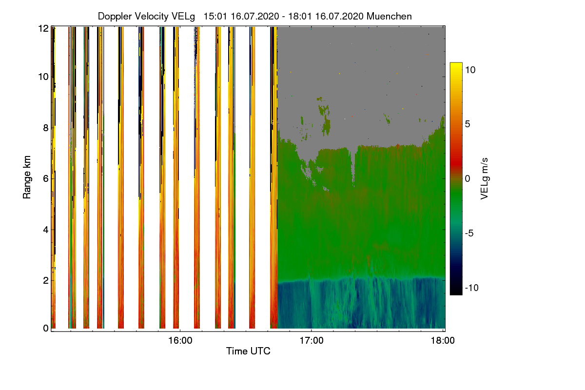Click the '18:00' time tick label
The image size is (585, 390).
point(443,341)
